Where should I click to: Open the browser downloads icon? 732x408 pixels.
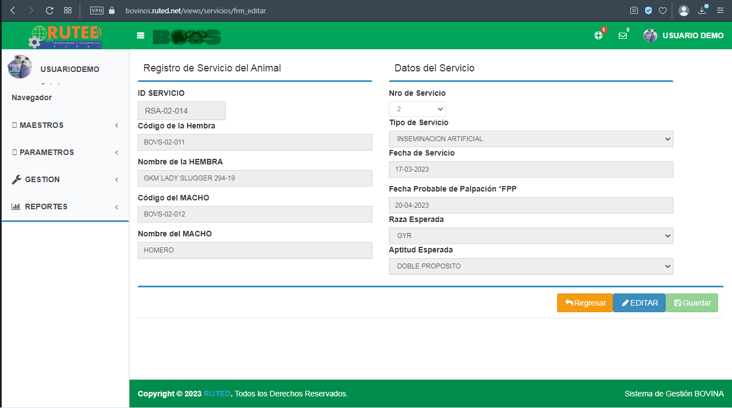point(702,11)
